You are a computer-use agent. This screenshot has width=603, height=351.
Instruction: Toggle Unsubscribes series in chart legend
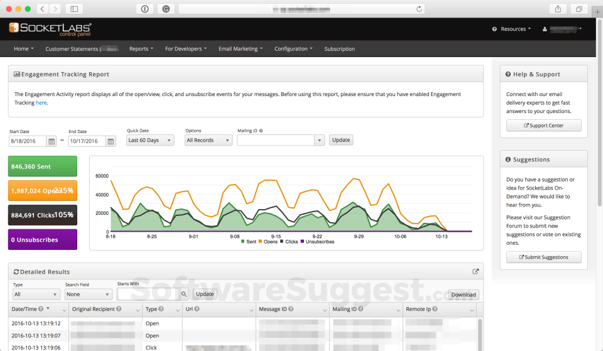tap(317, 242)
